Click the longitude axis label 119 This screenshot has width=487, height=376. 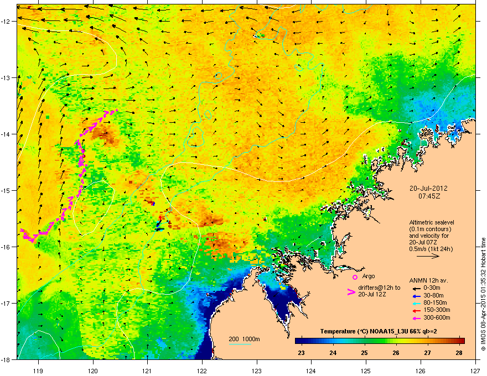coord(38,370)
